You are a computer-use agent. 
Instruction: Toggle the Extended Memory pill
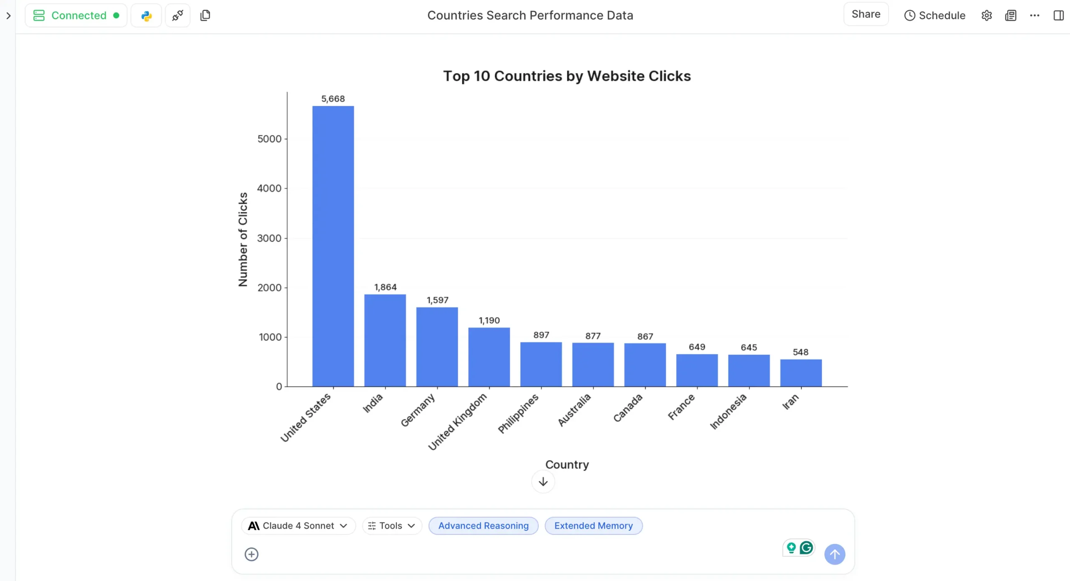(593, 526)
